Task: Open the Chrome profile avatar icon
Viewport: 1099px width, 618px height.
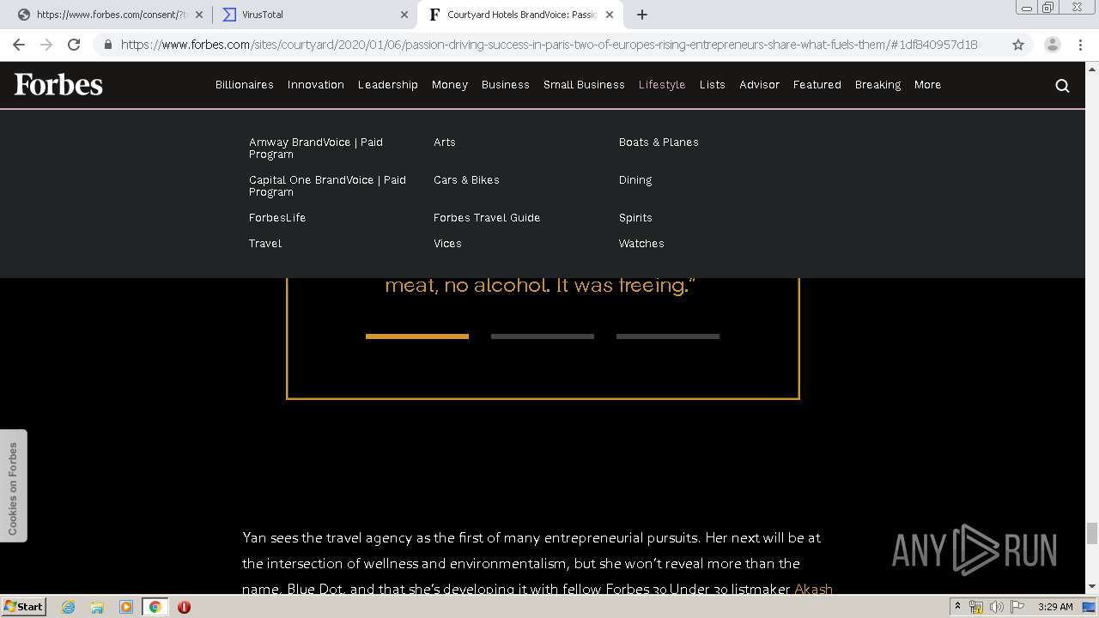Action: point(1052,45)
